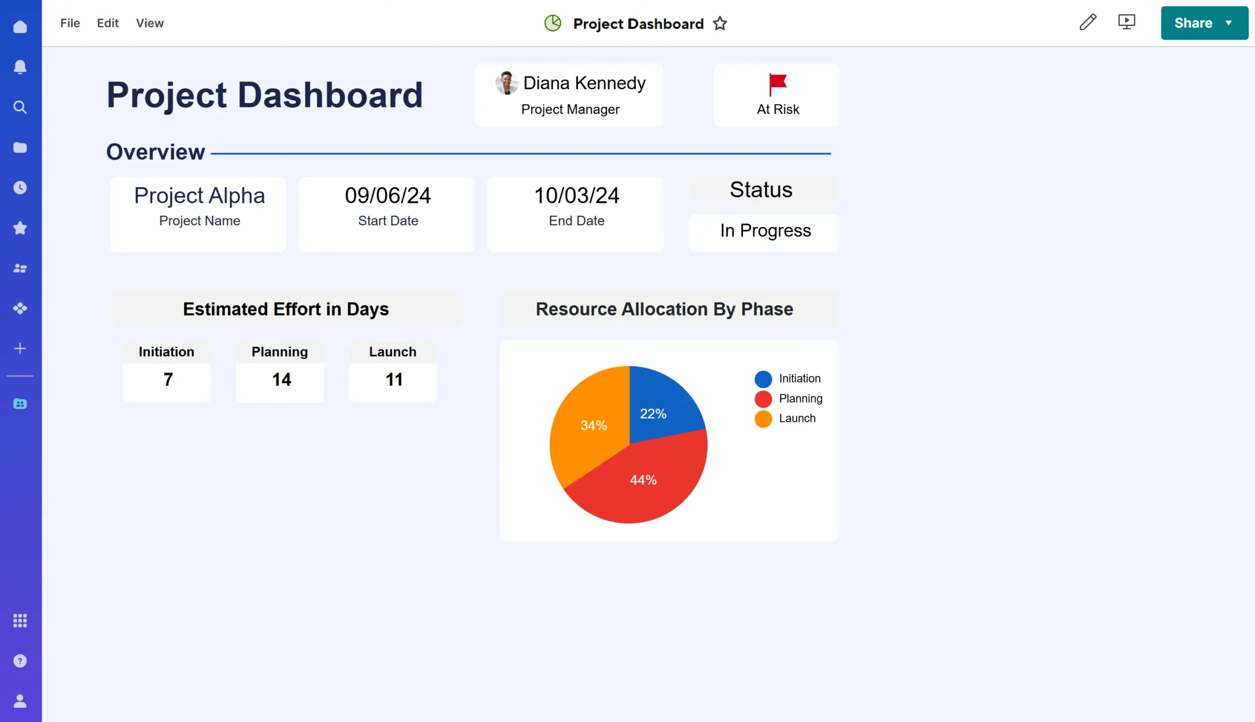Select the Planning slice of the pie chart

642,478
